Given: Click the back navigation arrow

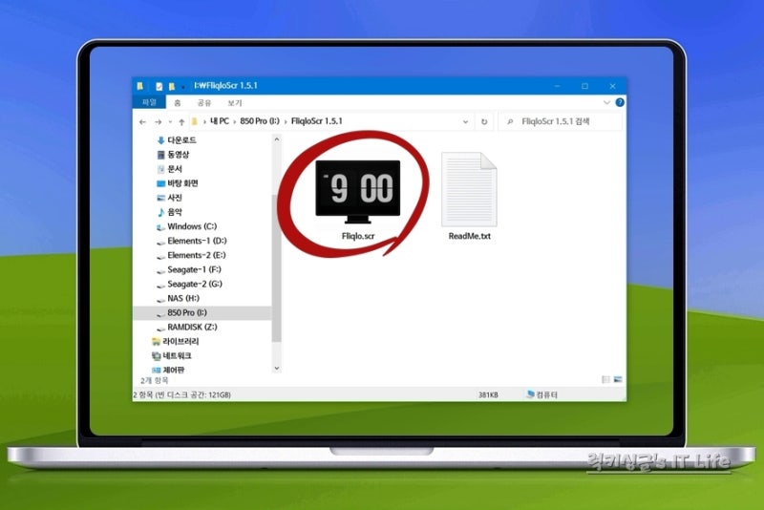Looking at the screenshot, I should tap(142, 122).
